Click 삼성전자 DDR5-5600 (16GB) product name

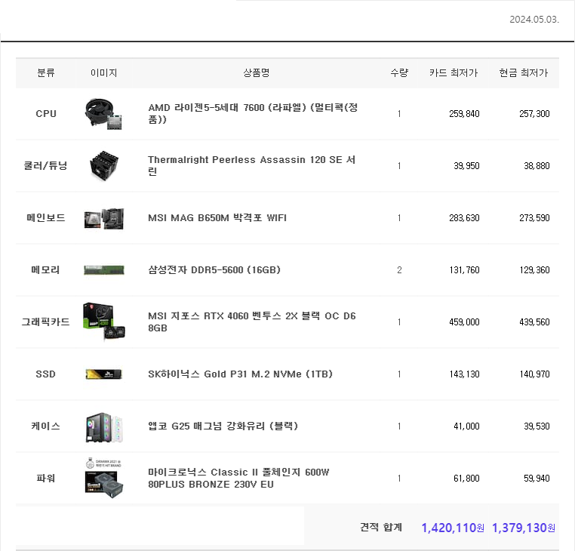click(214, 270)
